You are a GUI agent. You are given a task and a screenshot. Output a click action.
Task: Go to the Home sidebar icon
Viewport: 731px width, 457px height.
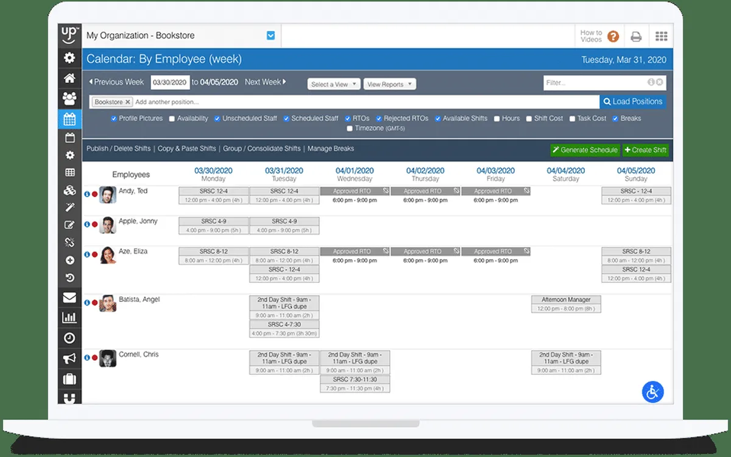pyautogui.click(x=69, y=78)
